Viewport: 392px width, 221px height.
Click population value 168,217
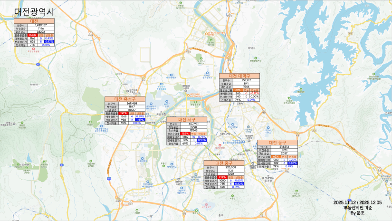tap(246, 80)
